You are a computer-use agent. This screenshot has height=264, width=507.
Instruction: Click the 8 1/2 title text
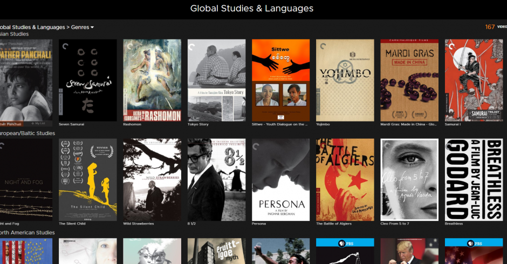click(x=191, y=224)
